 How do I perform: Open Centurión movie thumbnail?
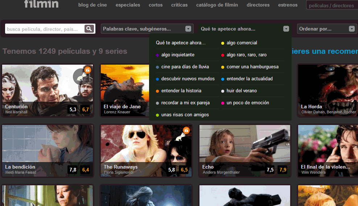(48, 90)
